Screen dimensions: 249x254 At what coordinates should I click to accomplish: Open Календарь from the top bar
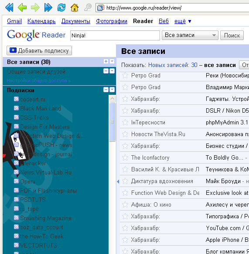pyautogui.click(x=41, y=21)
